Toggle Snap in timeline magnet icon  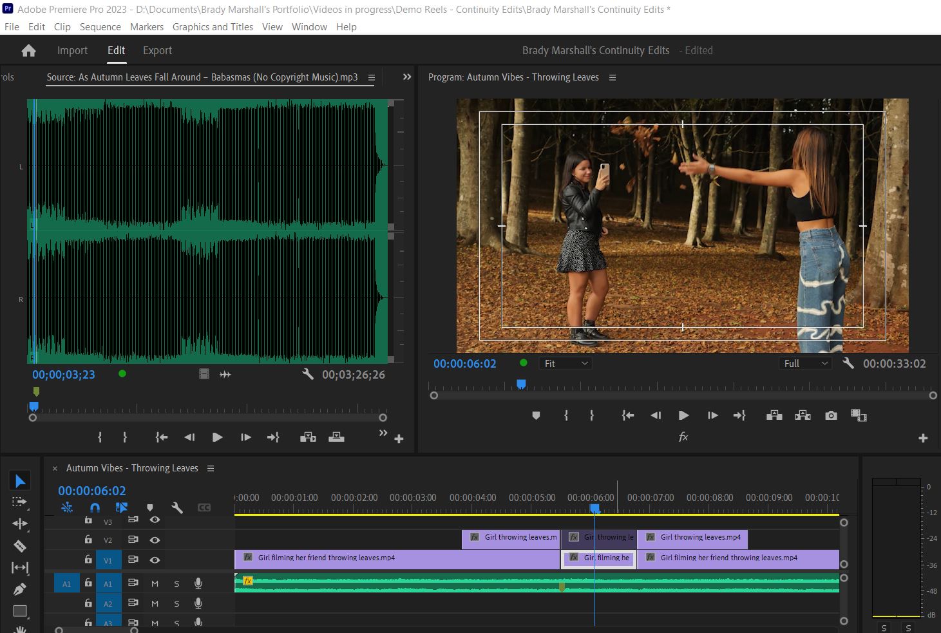[95, 507]
